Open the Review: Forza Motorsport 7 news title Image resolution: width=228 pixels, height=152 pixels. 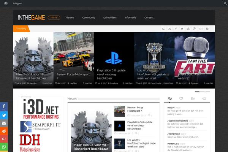135,109
